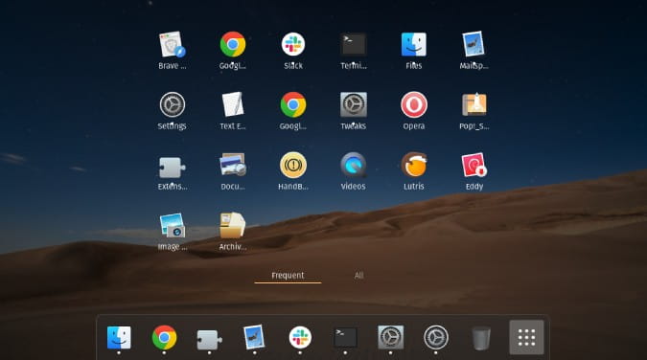
Task: Click the round Settings gear in the dock
Action: tap(436, 338)
